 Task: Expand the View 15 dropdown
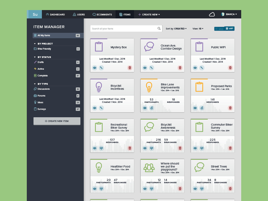198,28
